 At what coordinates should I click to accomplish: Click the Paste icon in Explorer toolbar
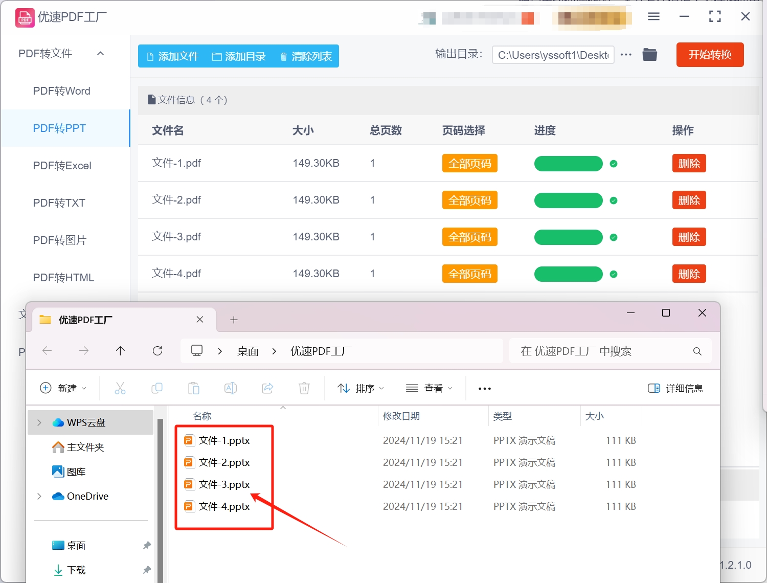194,389
